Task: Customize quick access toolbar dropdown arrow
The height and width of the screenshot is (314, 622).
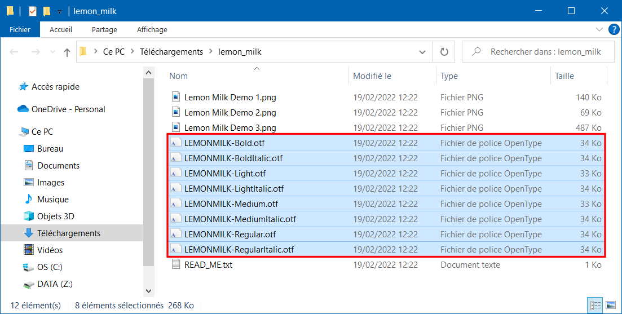Action: coord(59,12)
